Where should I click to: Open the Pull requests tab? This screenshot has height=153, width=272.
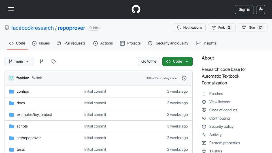[x=71, y=43]
